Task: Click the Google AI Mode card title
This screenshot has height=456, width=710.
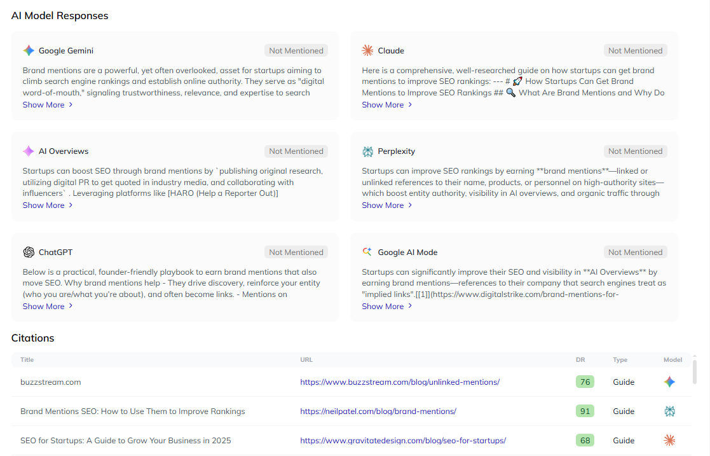Action: click(407, 252)
